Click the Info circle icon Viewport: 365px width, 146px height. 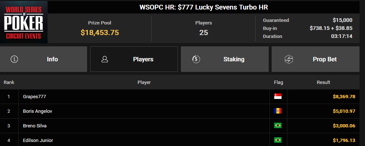click(x=14, y=59)
